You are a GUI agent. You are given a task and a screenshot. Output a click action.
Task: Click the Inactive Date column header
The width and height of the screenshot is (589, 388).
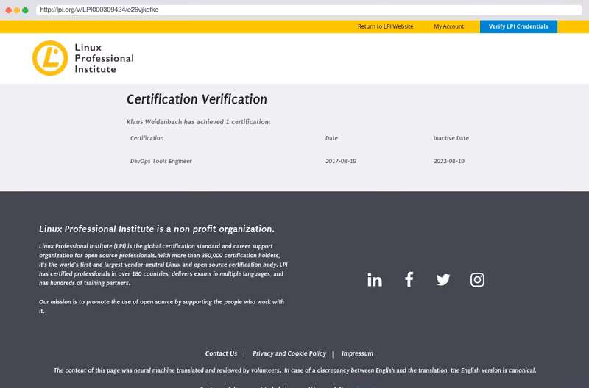point(451,138)
